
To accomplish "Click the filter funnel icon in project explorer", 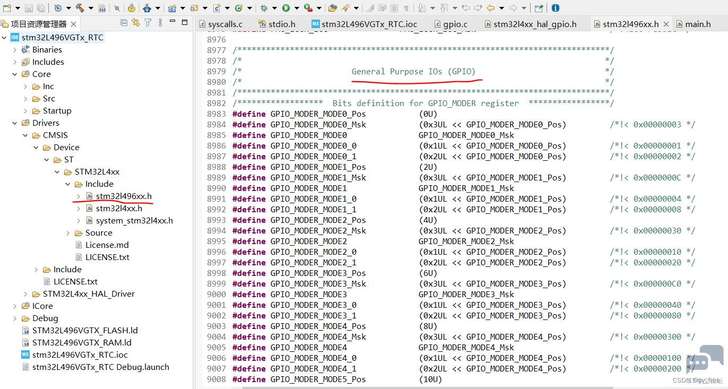I will tap(148, 23).
